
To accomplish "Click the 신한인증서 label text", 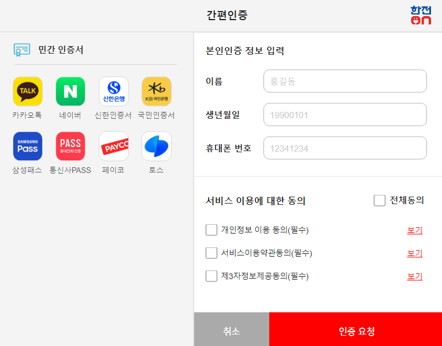I will point(113,115).
